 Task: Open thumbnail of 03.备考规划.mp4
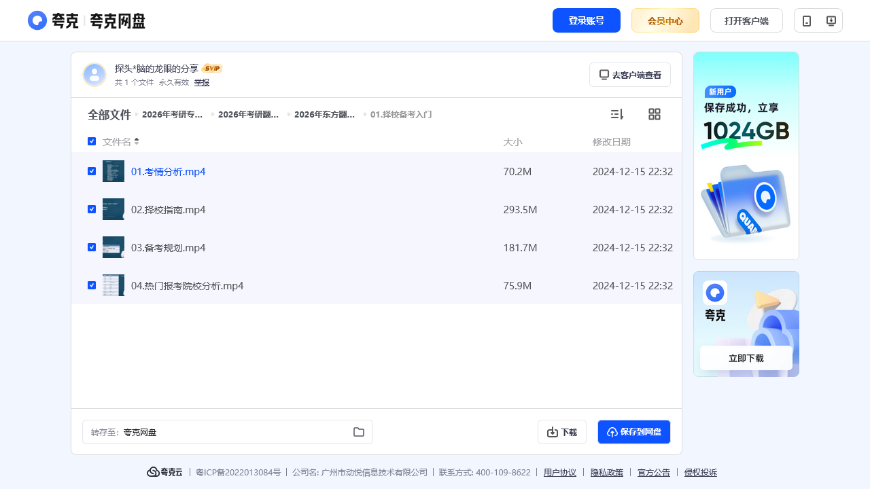[114, 247]
